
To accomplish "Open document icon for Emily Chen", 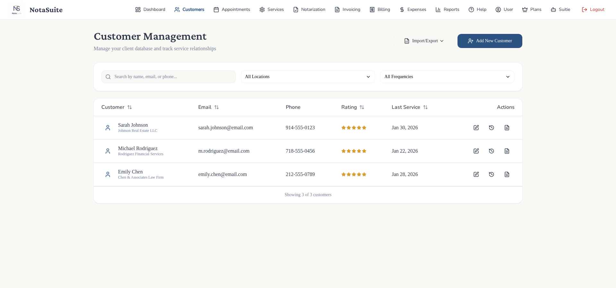I will coord(507,174).
